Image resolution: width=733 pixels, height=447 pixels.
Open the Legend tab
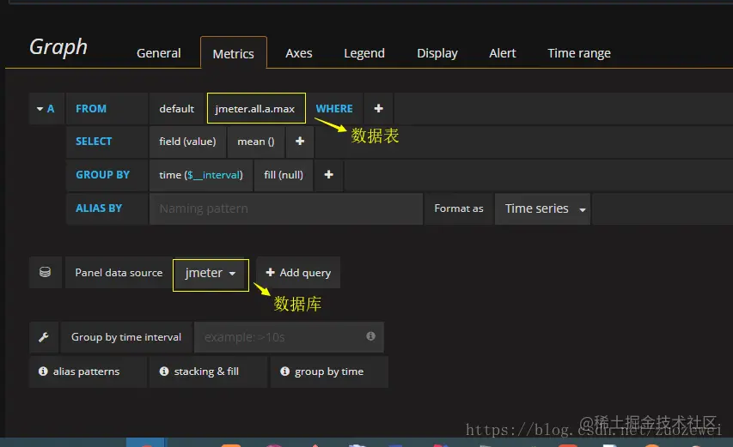coord(364,53)
